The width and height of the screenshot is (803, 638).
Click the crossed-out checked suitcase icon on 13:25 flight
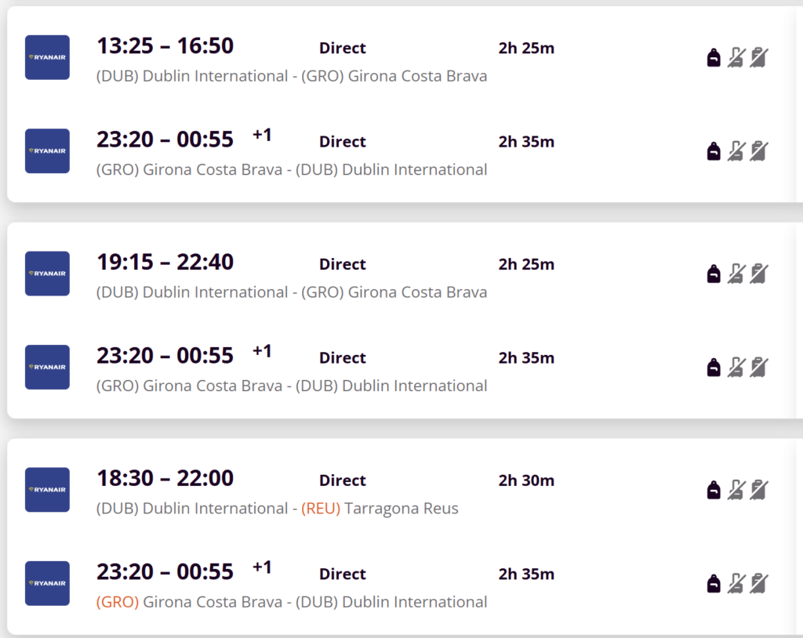coord(758,57)
